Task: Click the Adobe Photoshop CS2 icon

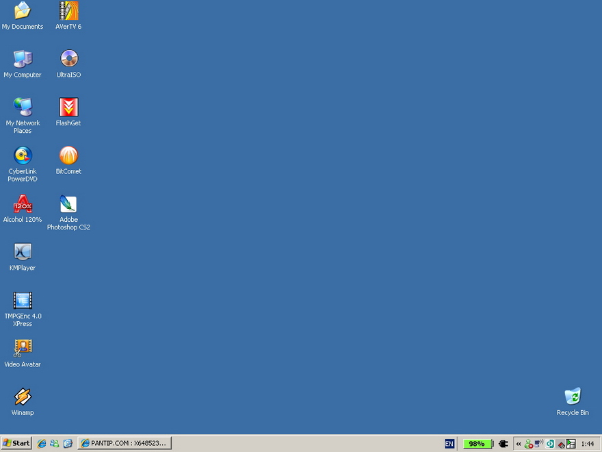Action: click(68, 212)
